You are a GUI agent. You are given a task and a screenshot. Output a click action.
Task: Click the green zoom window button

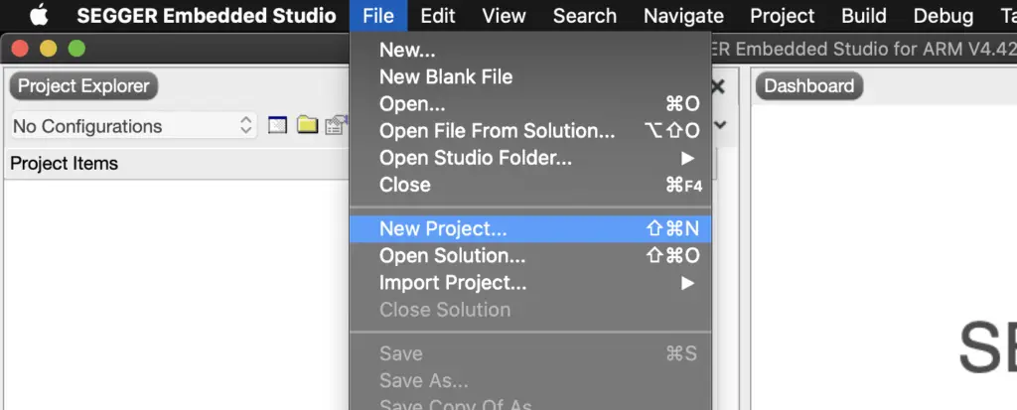(x=77, y=48)
